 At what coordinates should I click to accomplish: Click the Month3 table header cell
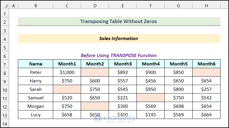click(x=123, y=64)
